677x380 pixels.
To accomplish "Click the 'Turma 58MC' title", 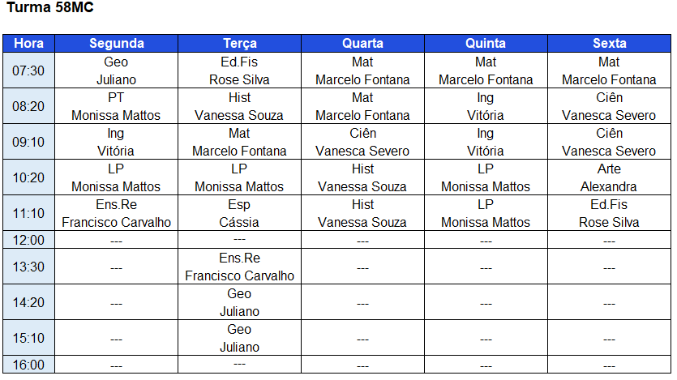I will (x=49, y=8).
